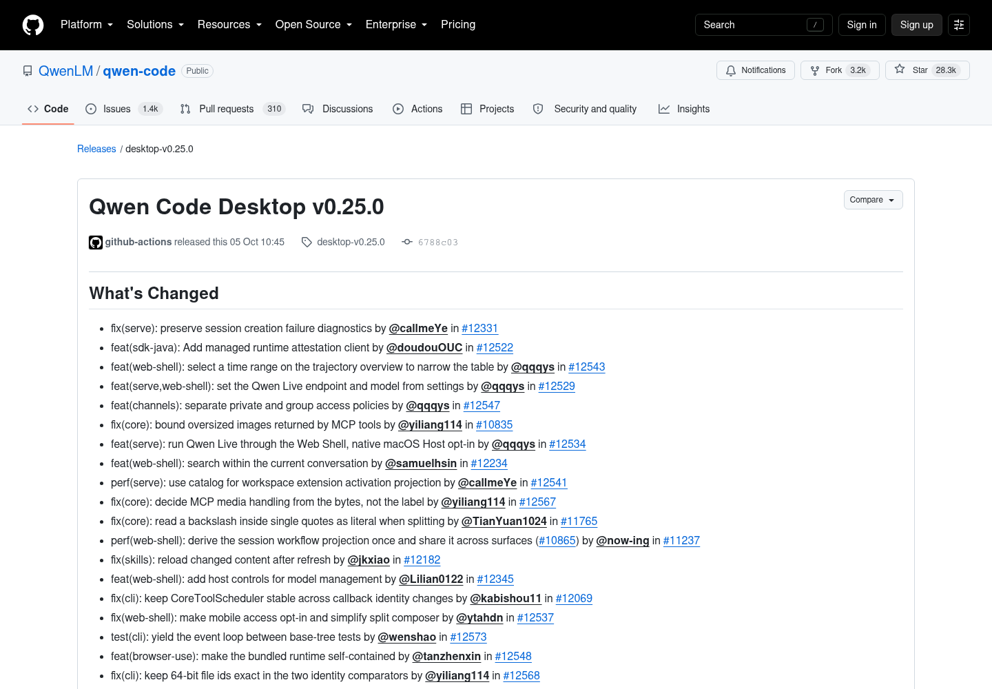The image size is (992, 689).
Task: Visit @doudouOUC profile
Action: click(x=424, y=348)
